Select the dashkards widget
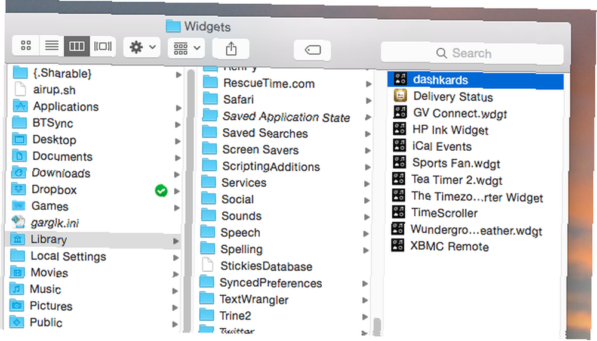 (x=475, y=80)
